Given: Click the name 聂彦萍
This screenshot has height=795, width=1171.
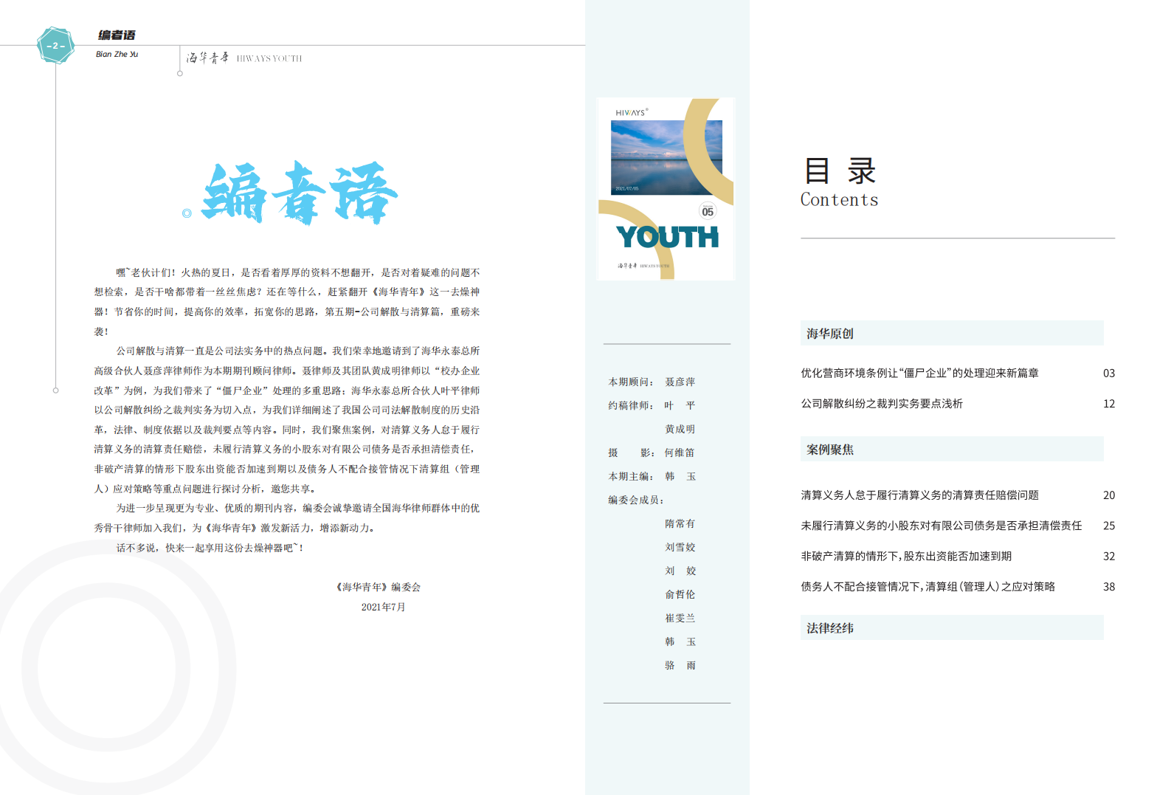Looking at the screenshot, I should click(680, 382).
